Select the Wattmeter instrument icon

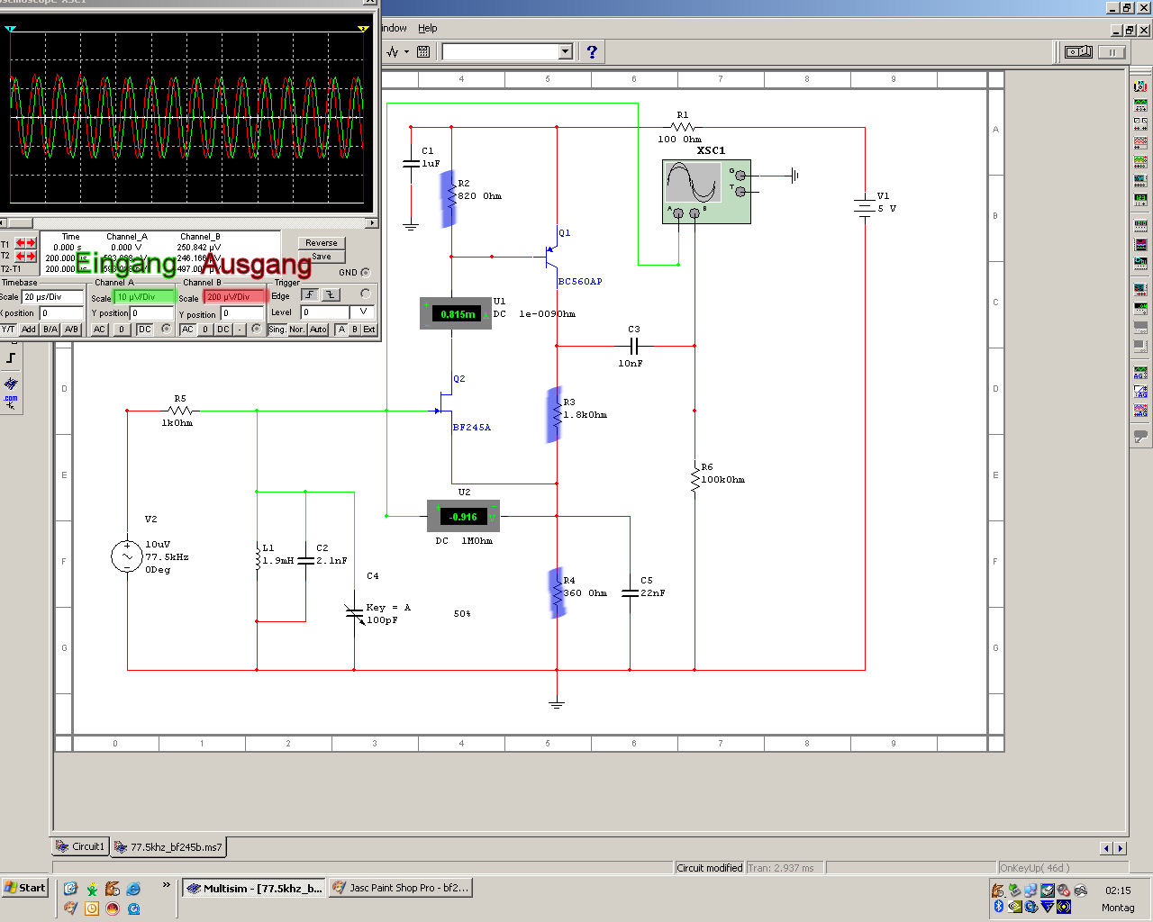pos(1140,123)
